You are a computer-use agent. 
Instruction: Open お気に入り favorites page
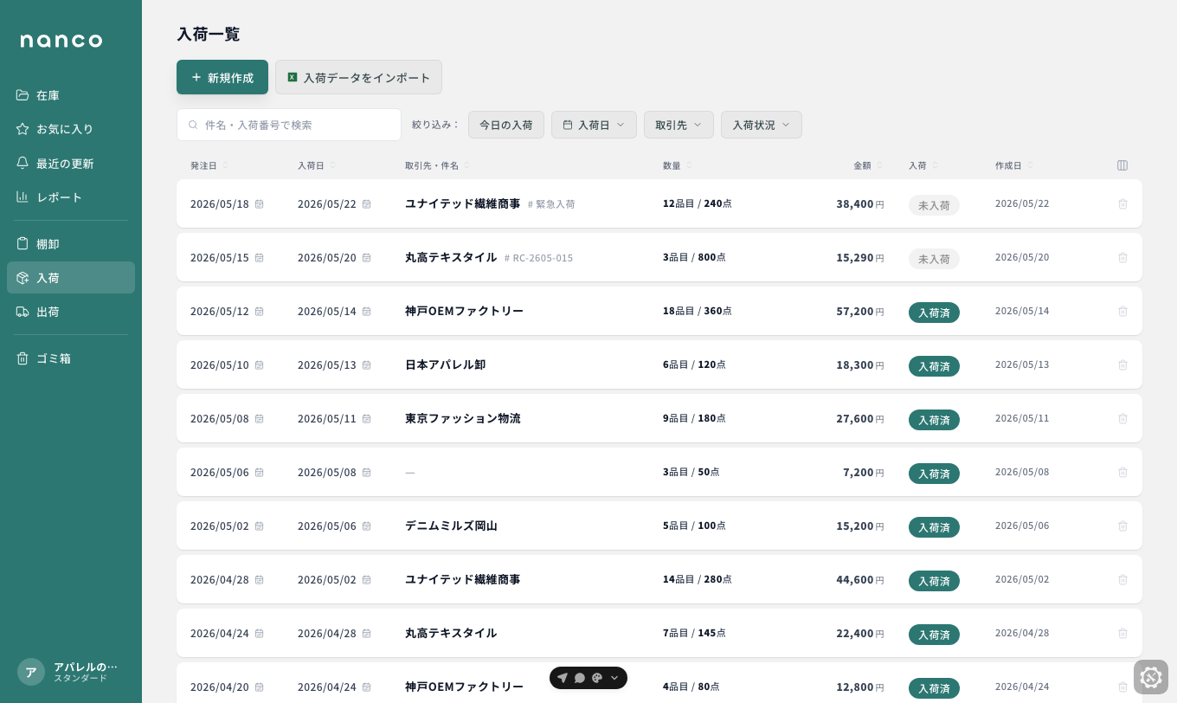click(x=71, y=129)
